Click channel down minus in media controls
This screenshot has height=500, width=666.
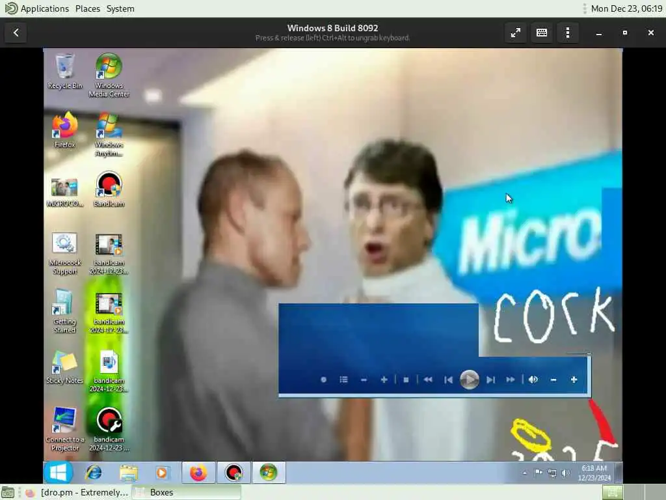tap(364, 380)
